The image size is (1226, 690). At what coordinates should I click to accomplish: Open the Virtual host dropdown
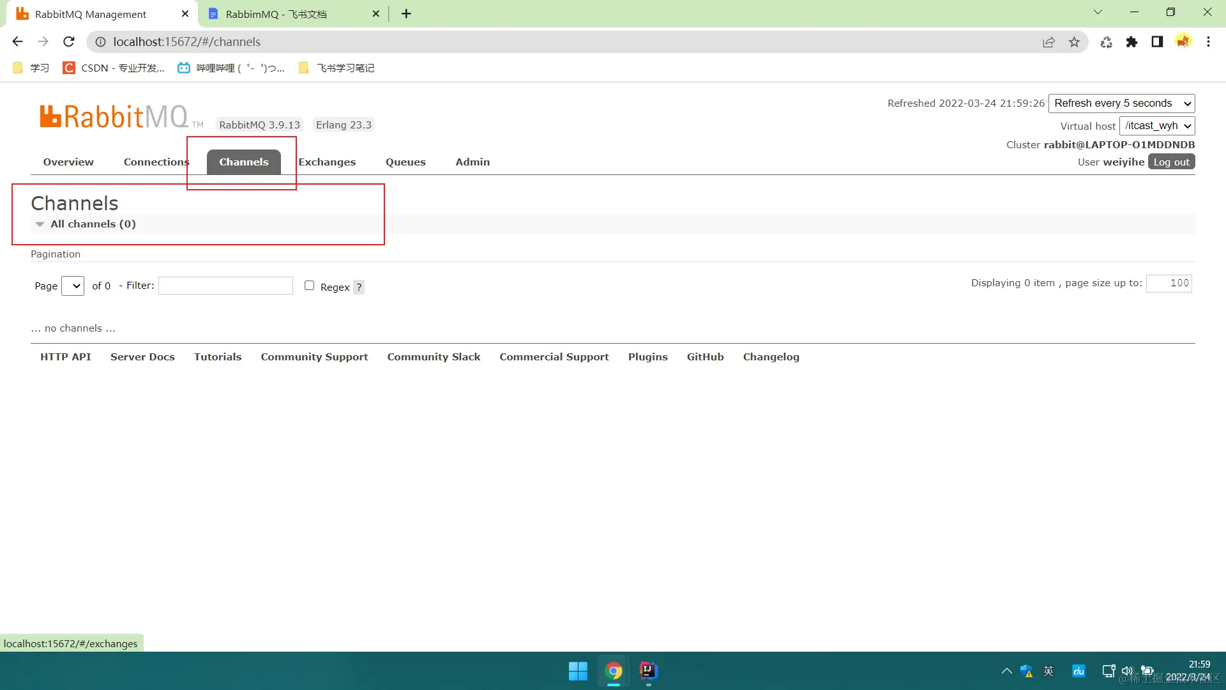pos(1157,126)
